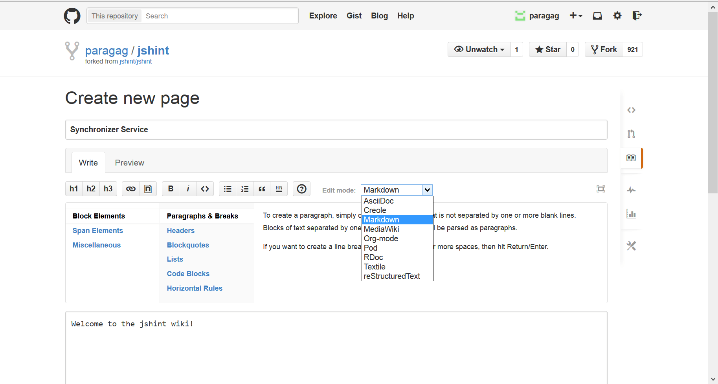Open the Unwatch dropdown
This screenshot has height=384, width=718.
point(479,49)
